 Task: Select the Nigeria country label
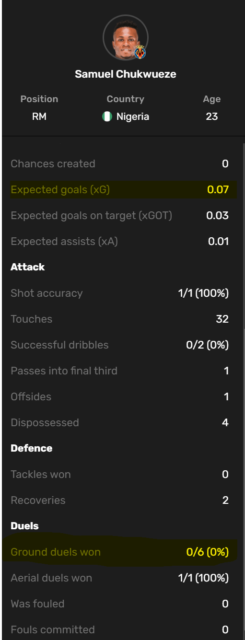tap(133, 116)
